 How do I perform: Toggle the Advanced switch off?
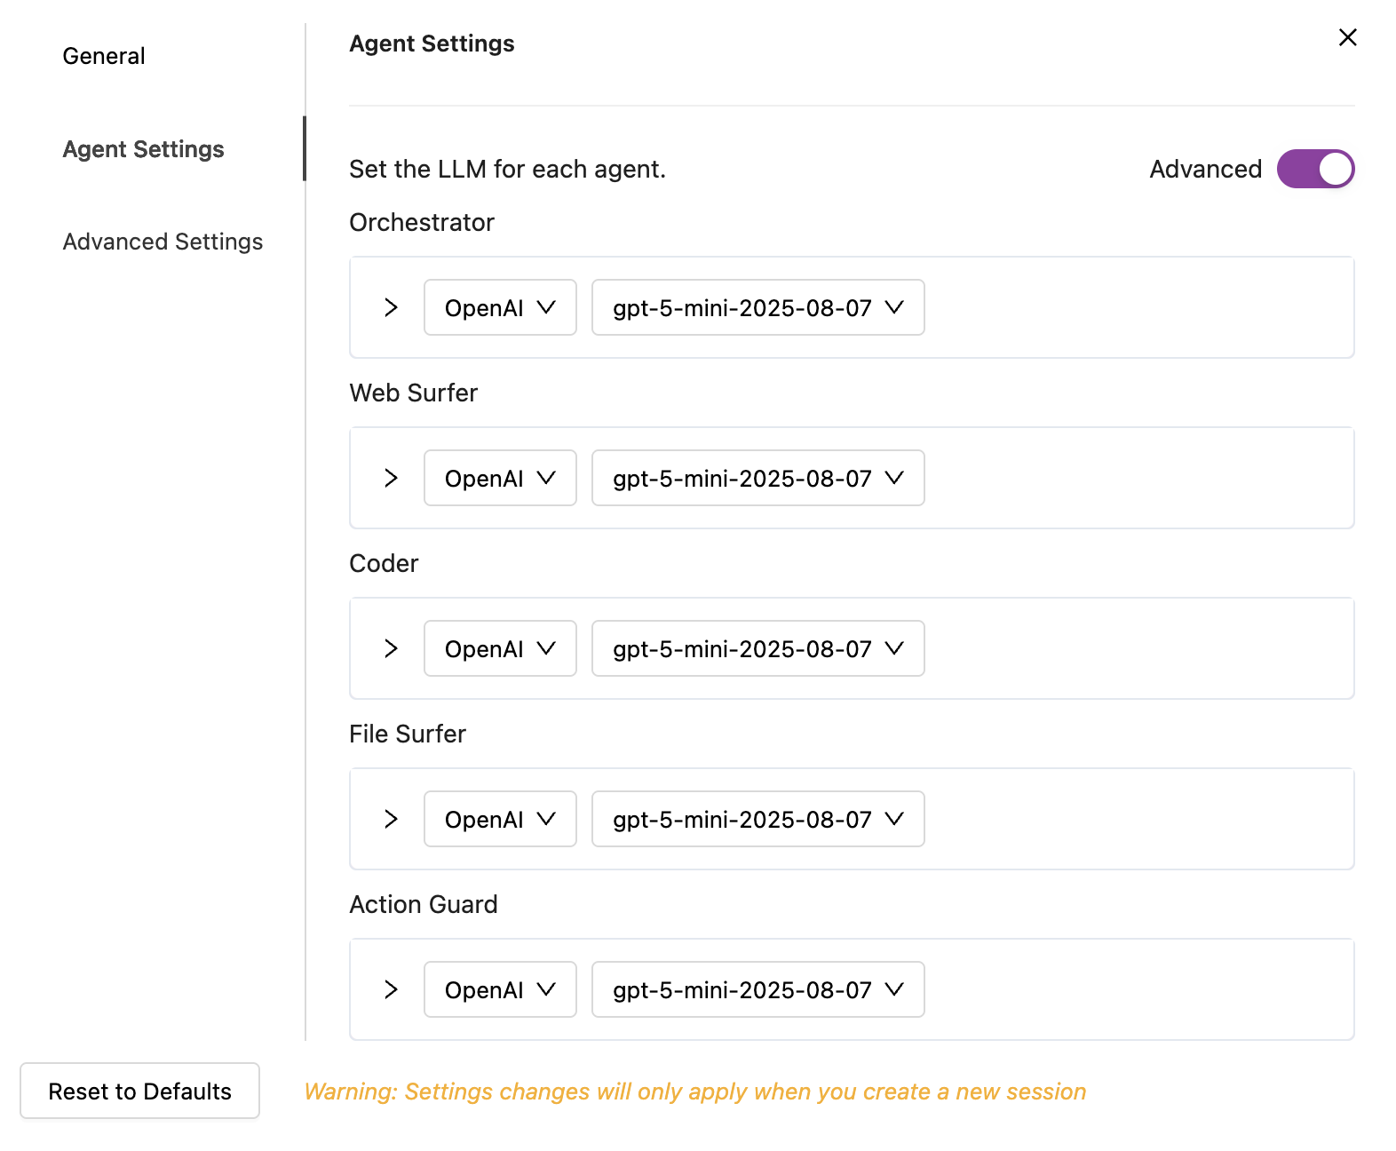coord(1315,169)
